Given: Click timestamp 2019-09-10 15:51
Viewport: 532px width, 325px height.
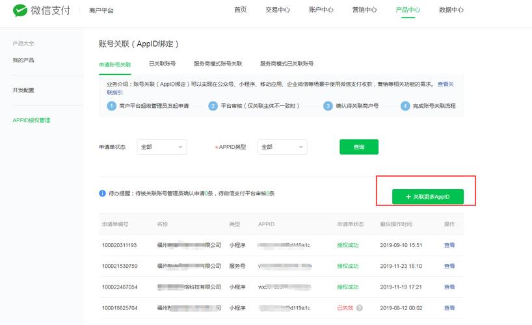Looking at the screenshot, I should click(401, 245).
